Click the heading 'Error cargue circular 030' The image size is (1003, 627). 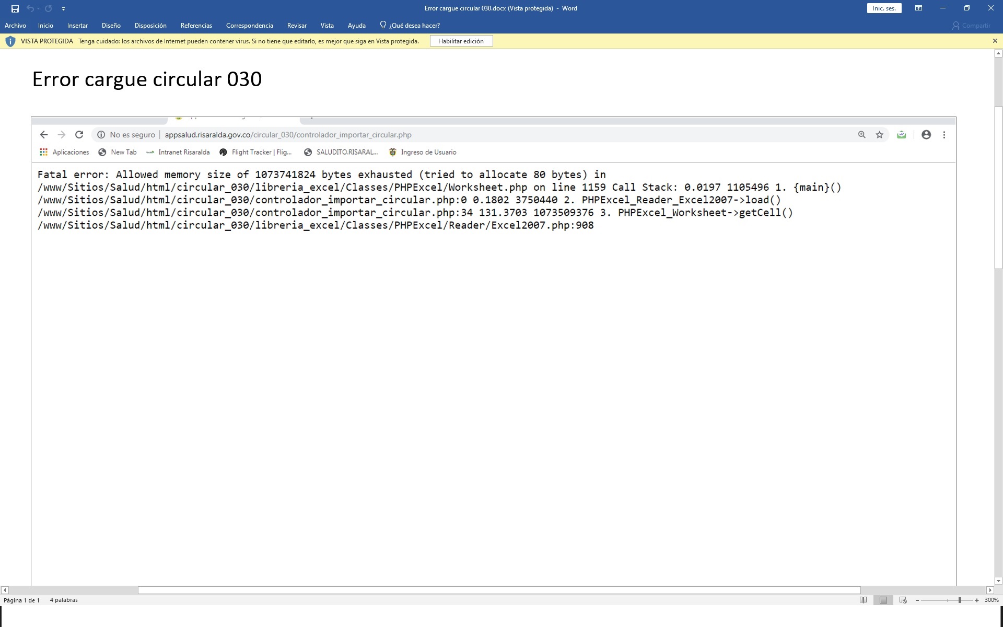pyautogui.click(x=147, y=79)
